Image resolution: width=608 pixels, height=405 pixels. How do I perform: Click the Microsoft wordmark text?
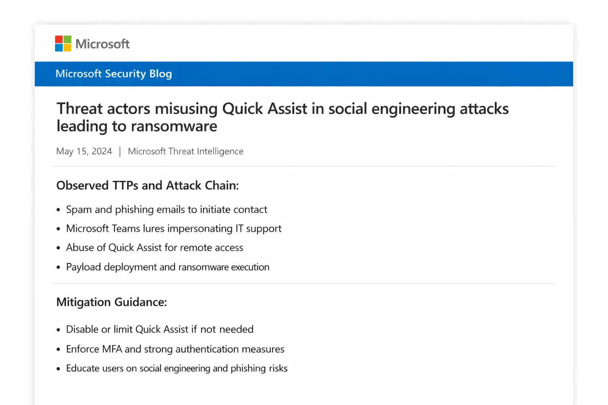(x=103, y=44)
